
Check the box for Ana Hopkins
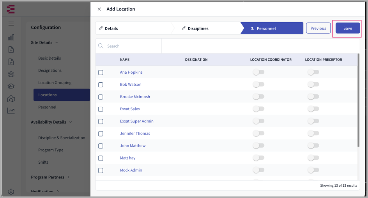[101, 72]
